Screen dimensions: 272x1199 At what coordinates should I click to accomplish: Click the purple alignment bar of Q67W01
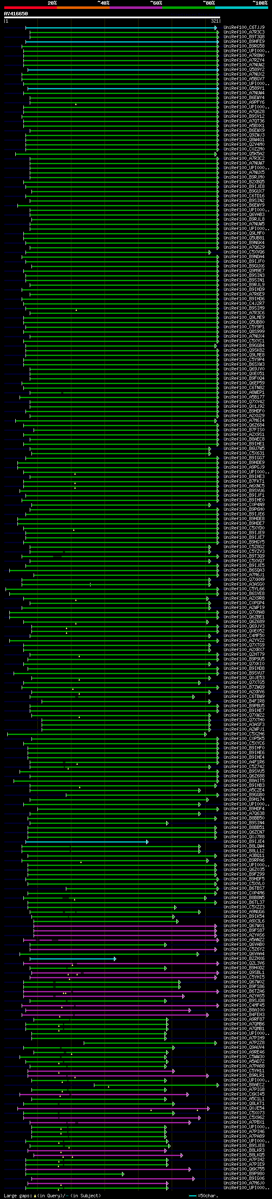pos(125,926)
